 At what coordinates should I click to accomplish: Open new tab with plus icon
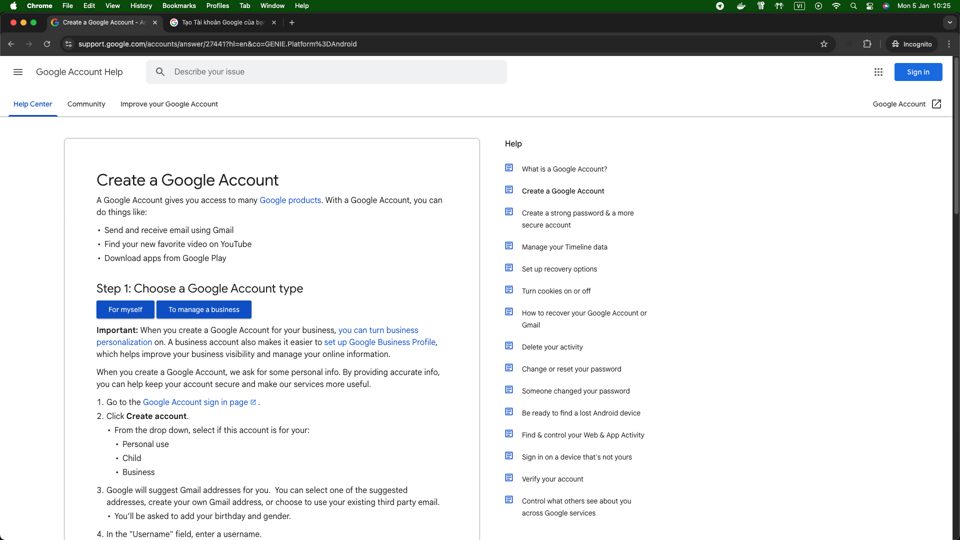[x=292, y=22]
